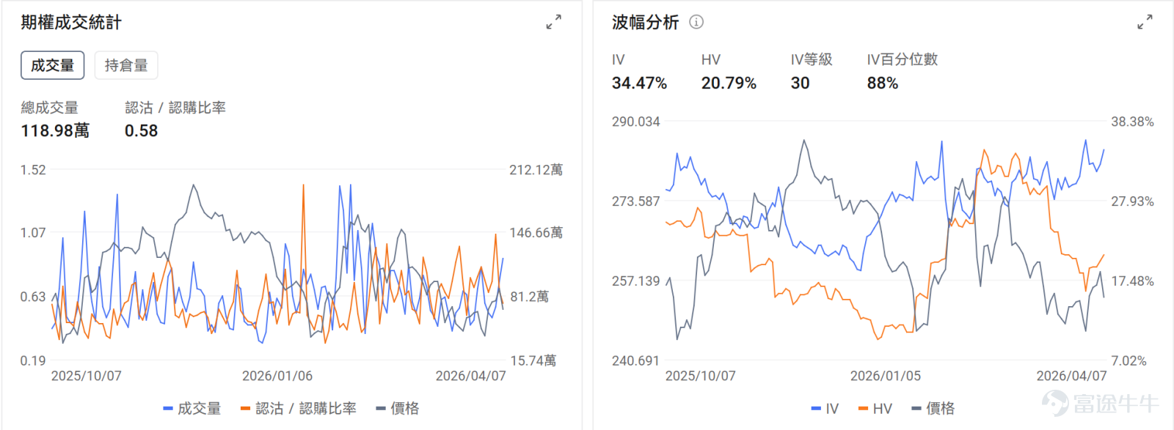Click the 2026/01/06 date axis label

pos(277,376)
